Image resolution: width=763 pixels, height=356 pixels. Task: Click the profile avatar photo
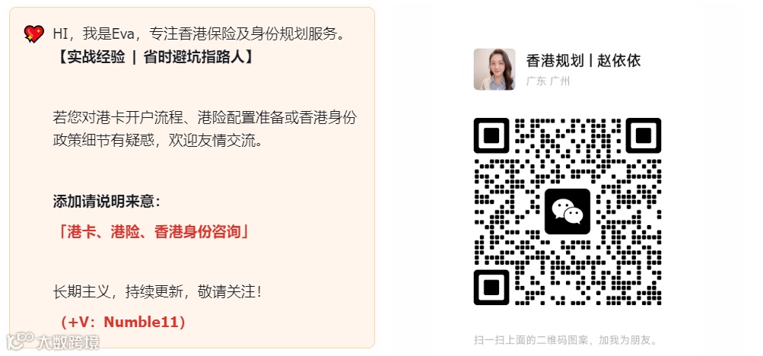[494, 69]
